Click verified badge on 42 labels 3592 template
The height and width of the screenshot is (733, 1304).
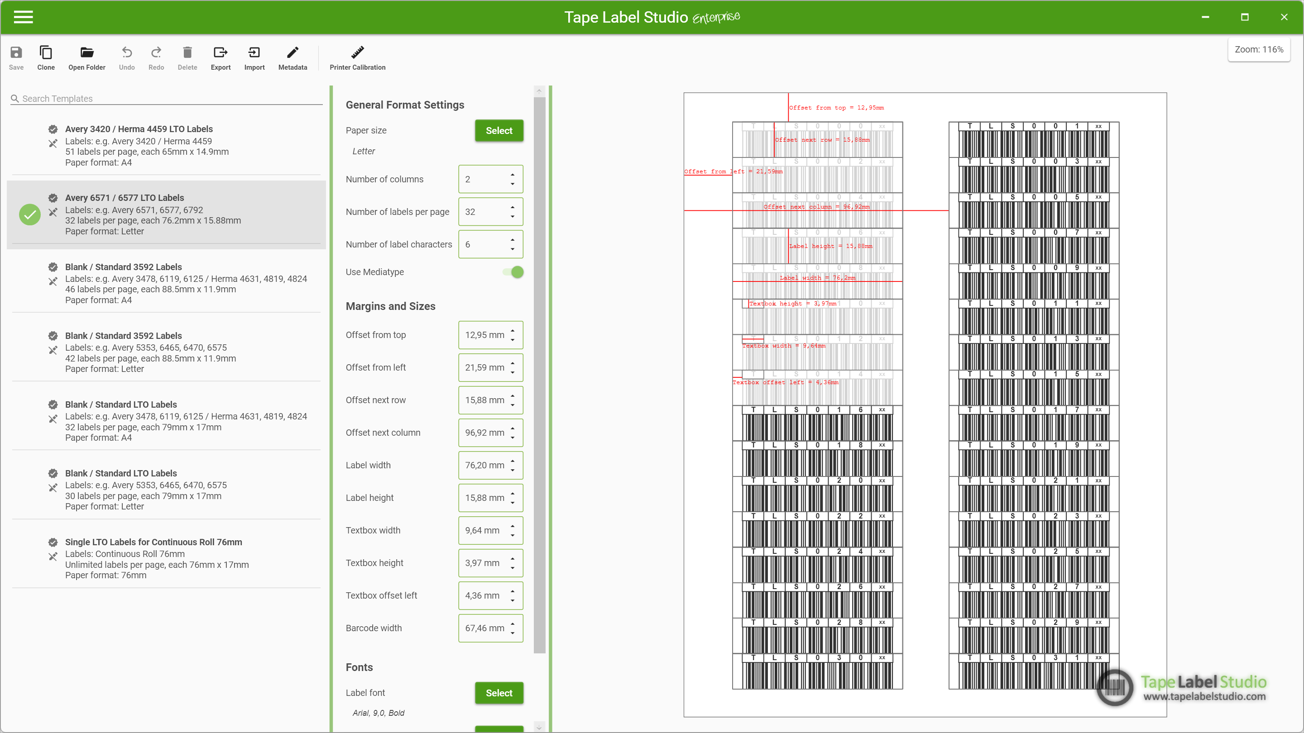pyautogui.click(x=53, y=336)
